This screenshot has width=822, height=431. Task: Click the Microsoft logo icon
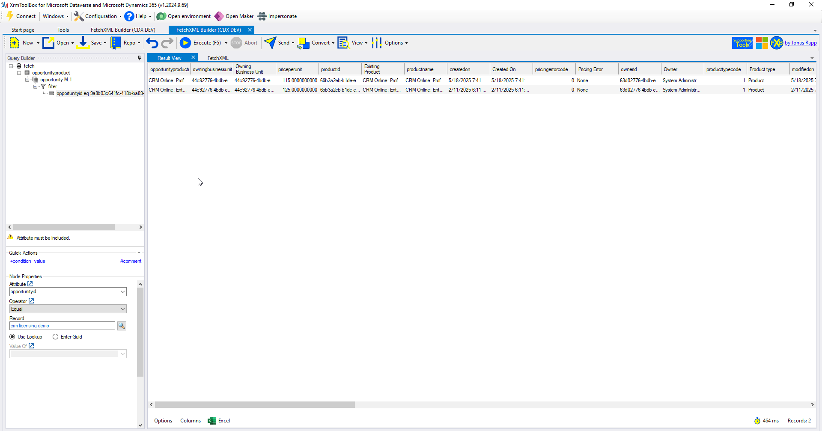click(x=762, y=43)
